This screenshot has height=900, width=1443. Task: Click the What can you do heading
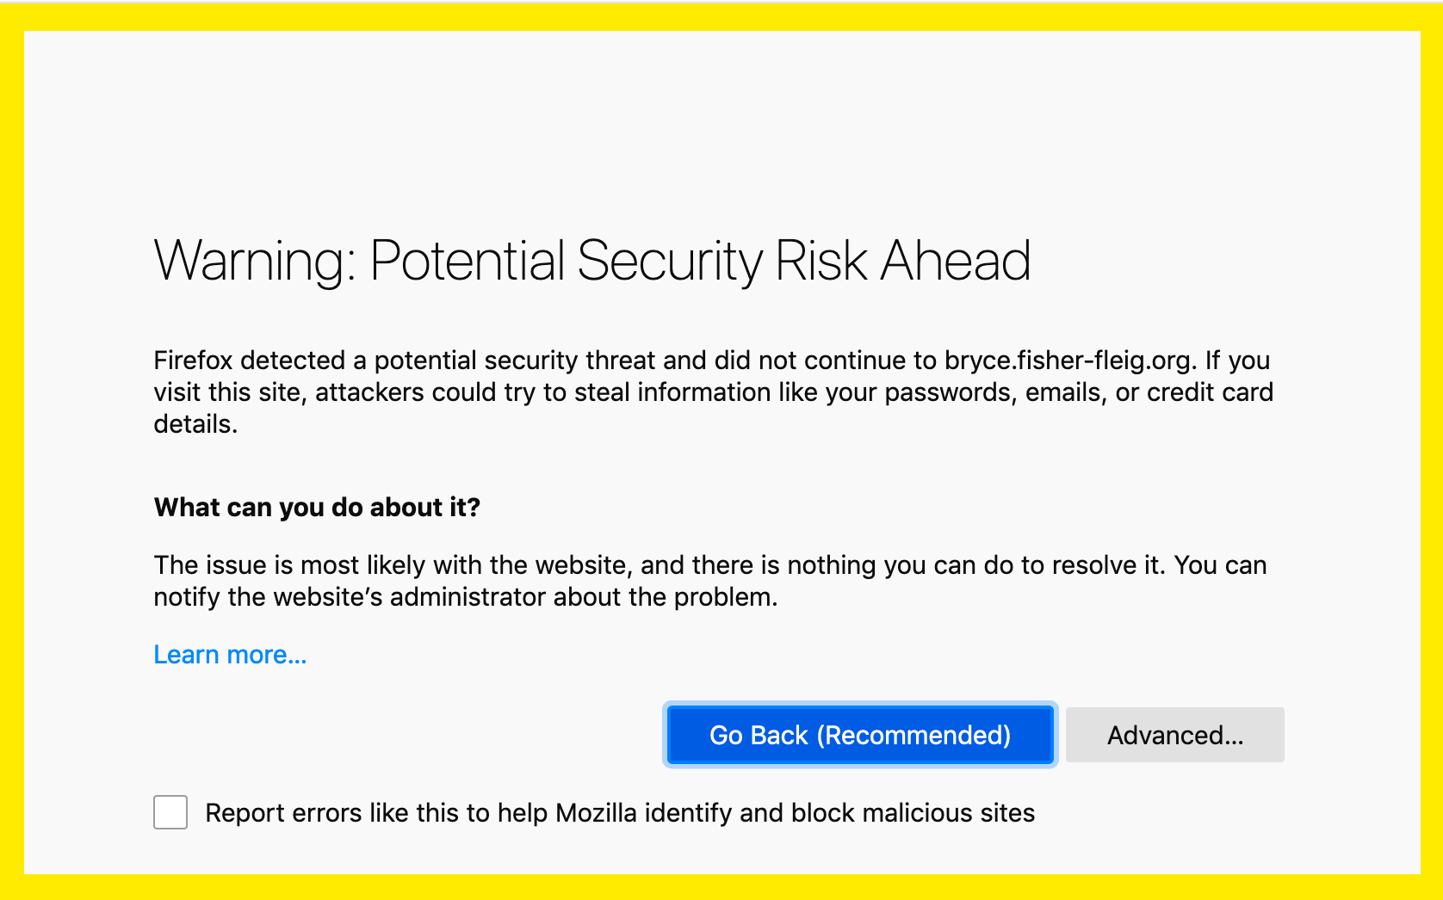(317, 508)
